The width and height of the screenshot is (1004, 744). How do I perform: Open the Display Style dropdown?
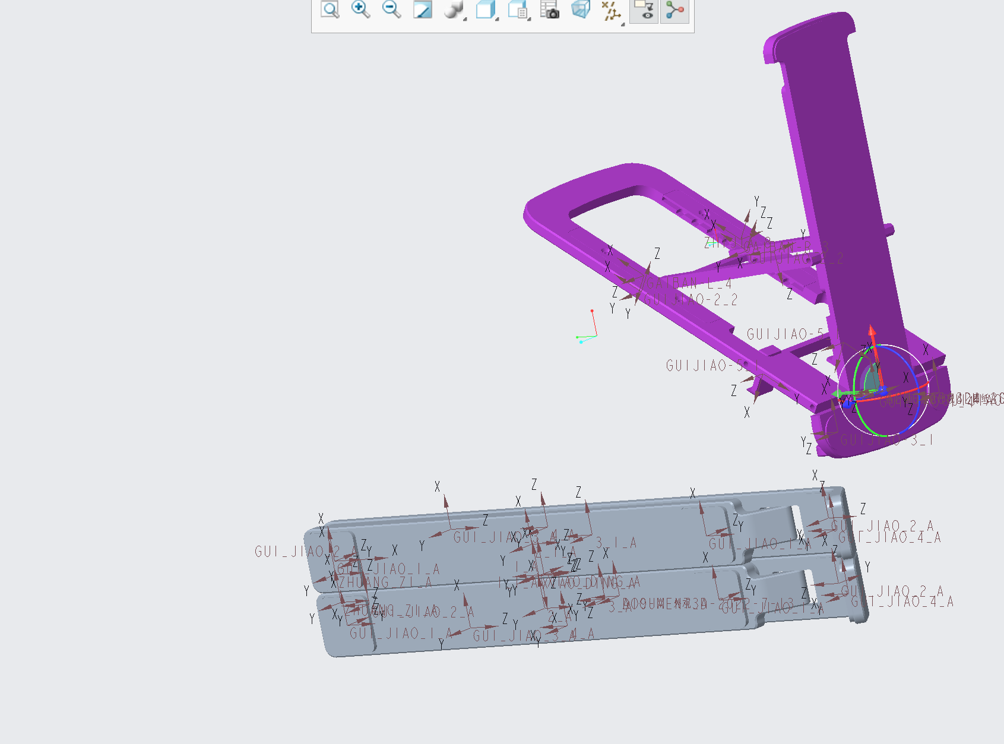point(455,10)
